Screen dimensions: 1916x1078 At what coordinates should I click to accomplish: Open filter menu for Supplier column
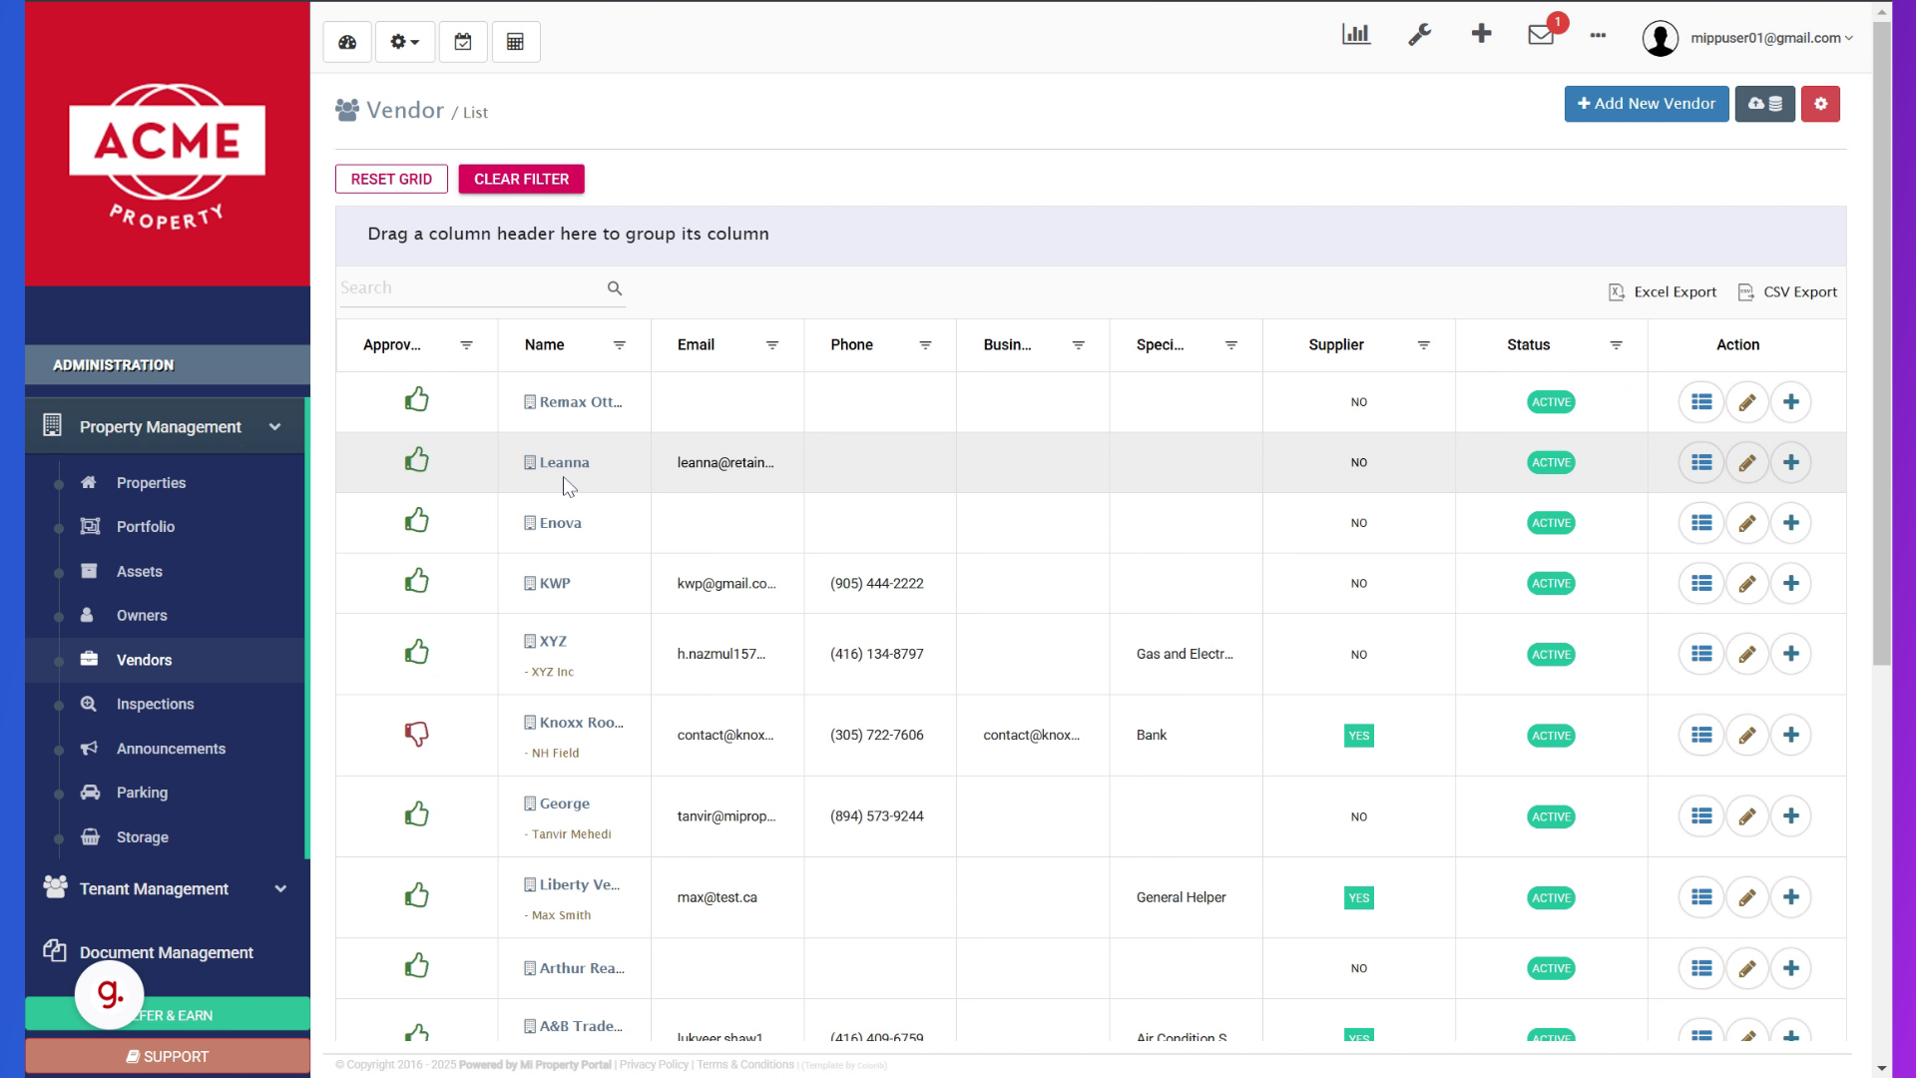click(1423, 345)
